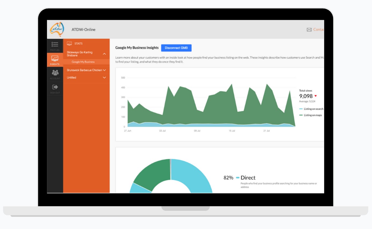Collapse Slideways Go Karting Brisbane chevron
Viewport: 372px width, 229px height.
pyautogui.click(x=104, y=54)
